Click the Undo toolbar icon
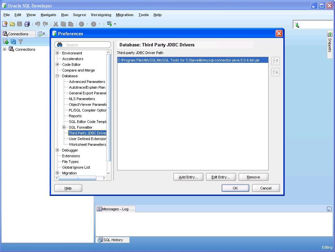Screen dimensions: 335x252 pos(38,24)
